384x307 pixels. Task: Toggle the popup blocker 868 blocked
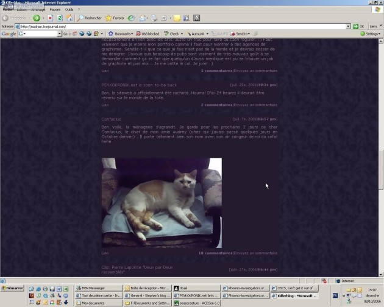(x=148, y=34)
